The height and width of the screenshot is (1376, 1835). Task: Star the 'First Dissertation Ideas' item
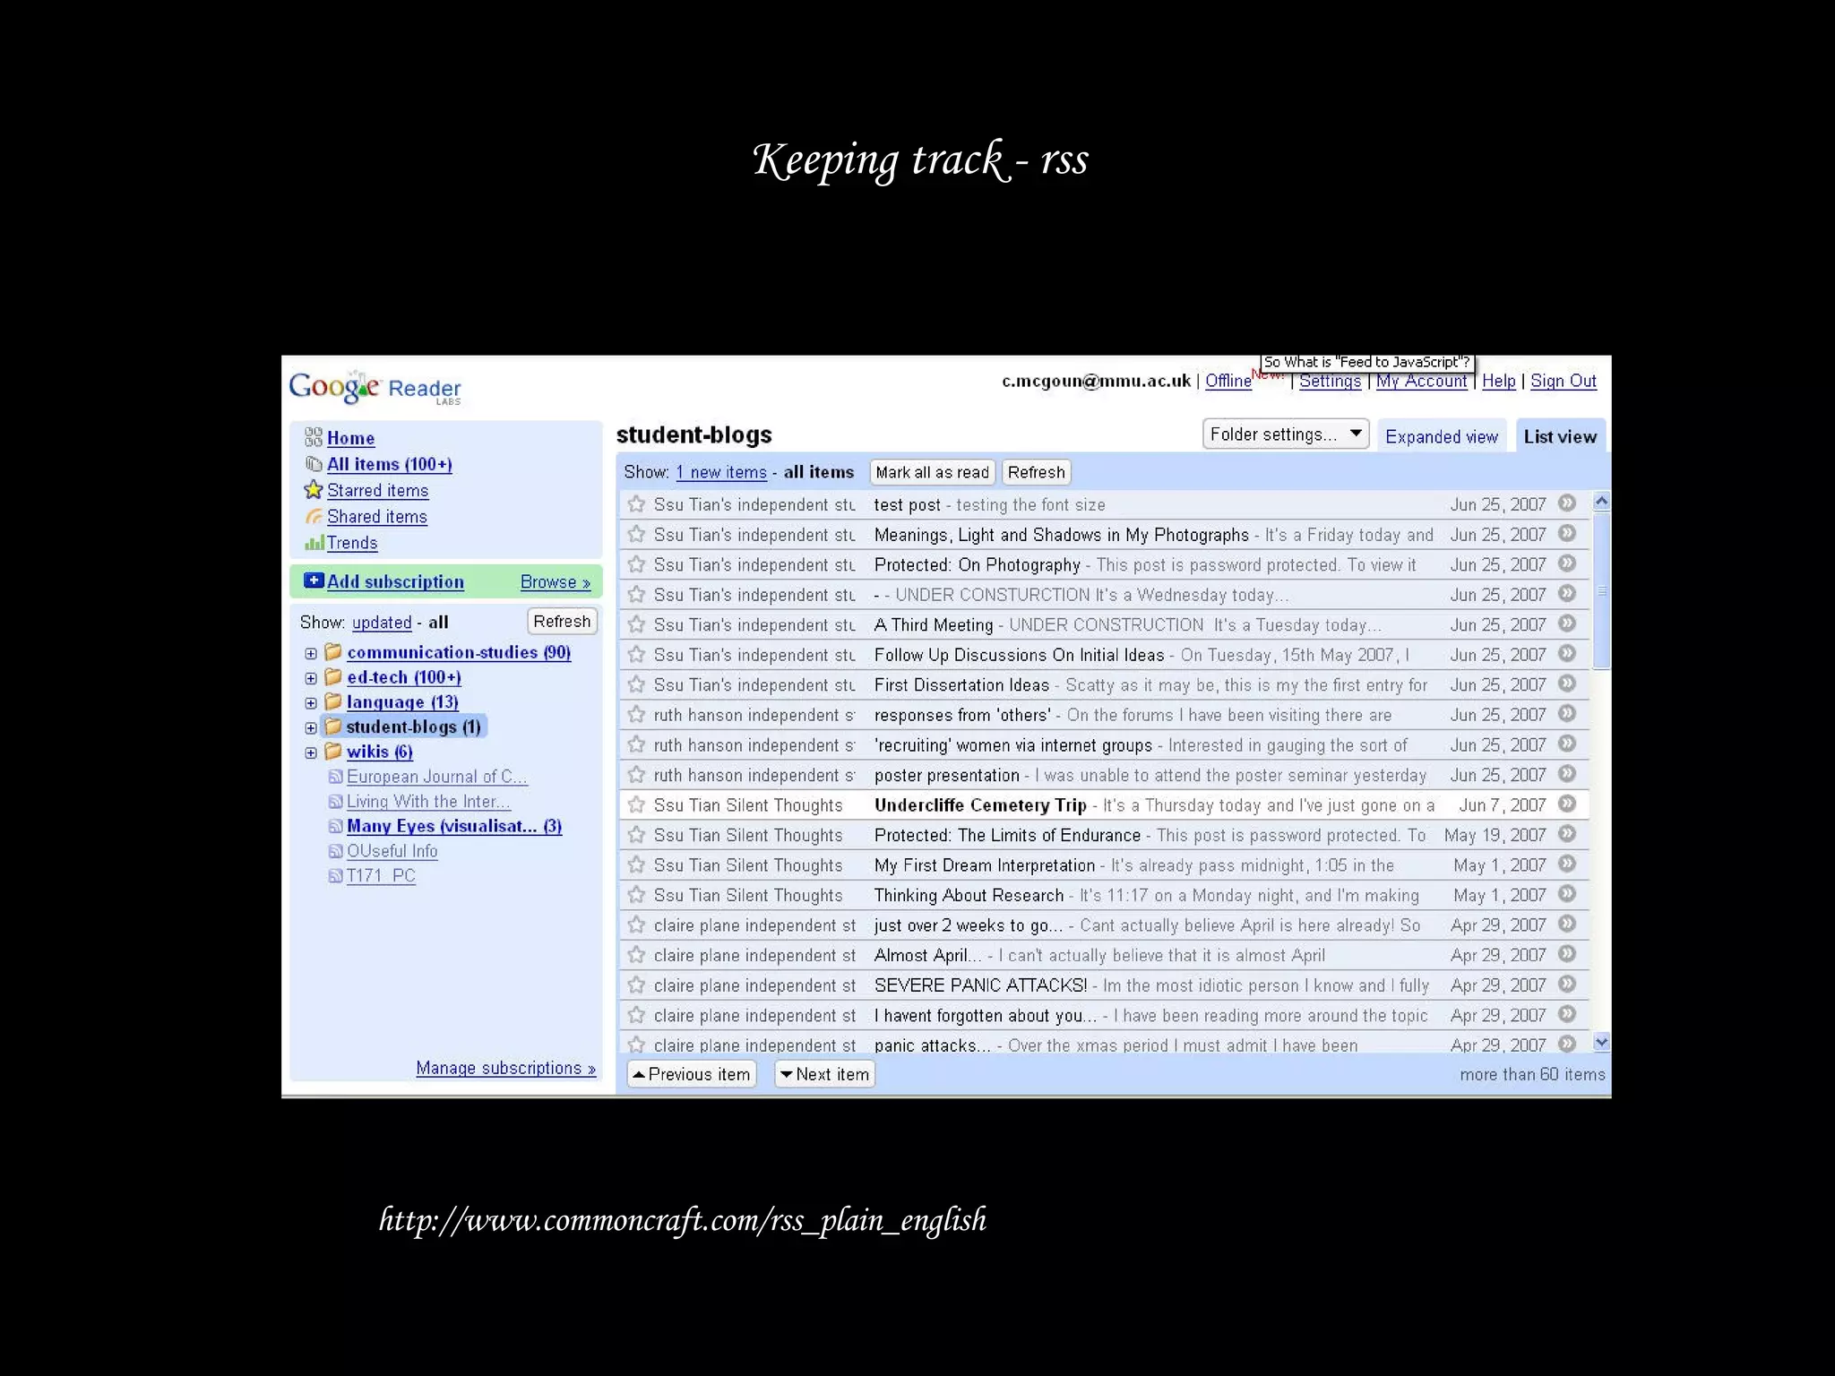pos(636,684)
